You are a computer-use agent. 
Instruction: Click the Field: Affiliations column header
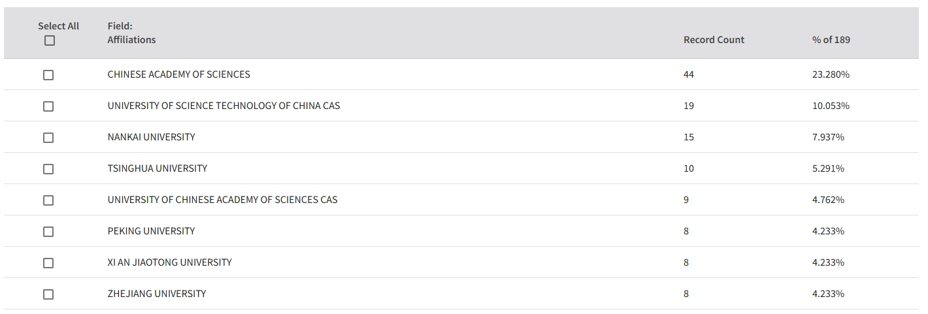pyautogui.click(x=132, y=33)
